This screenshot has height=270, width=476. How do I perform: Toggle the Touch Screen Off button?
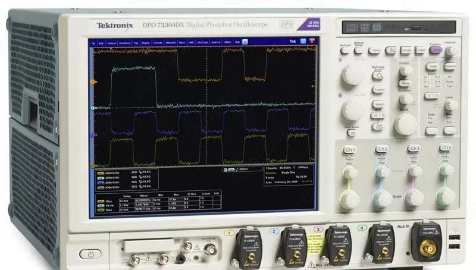click(352, 133)
